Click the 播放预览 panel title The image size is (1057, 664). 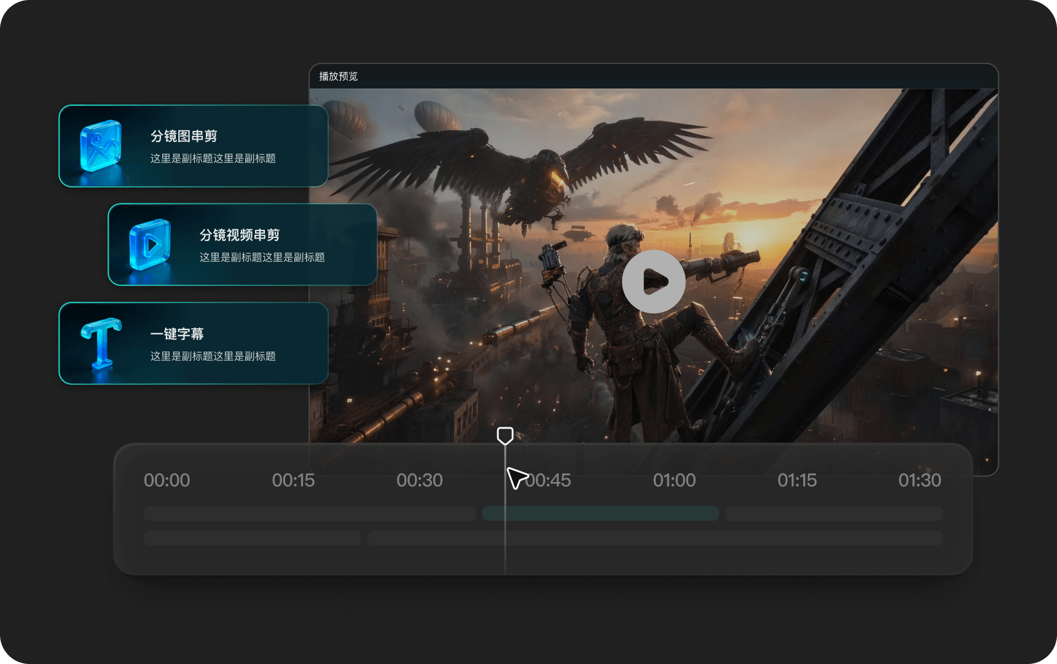tap(338, 76)
